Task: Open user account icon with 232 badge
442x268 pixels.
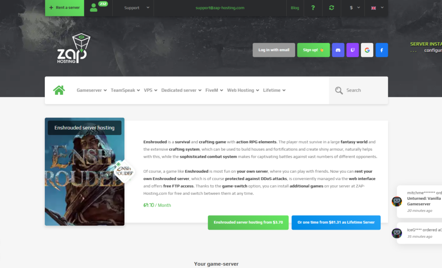Action: (x=98, y=7)
